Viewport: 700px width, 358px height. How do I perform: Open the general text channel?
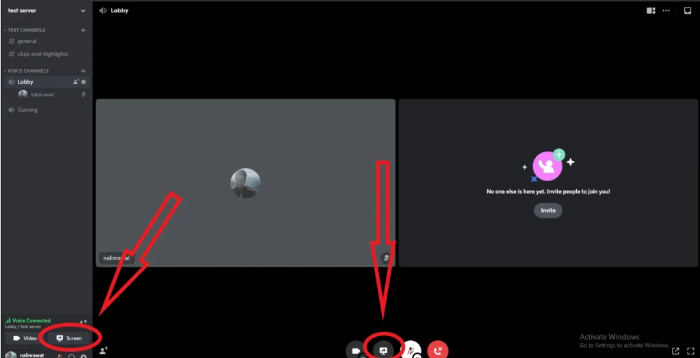click(x=27, y=41)
